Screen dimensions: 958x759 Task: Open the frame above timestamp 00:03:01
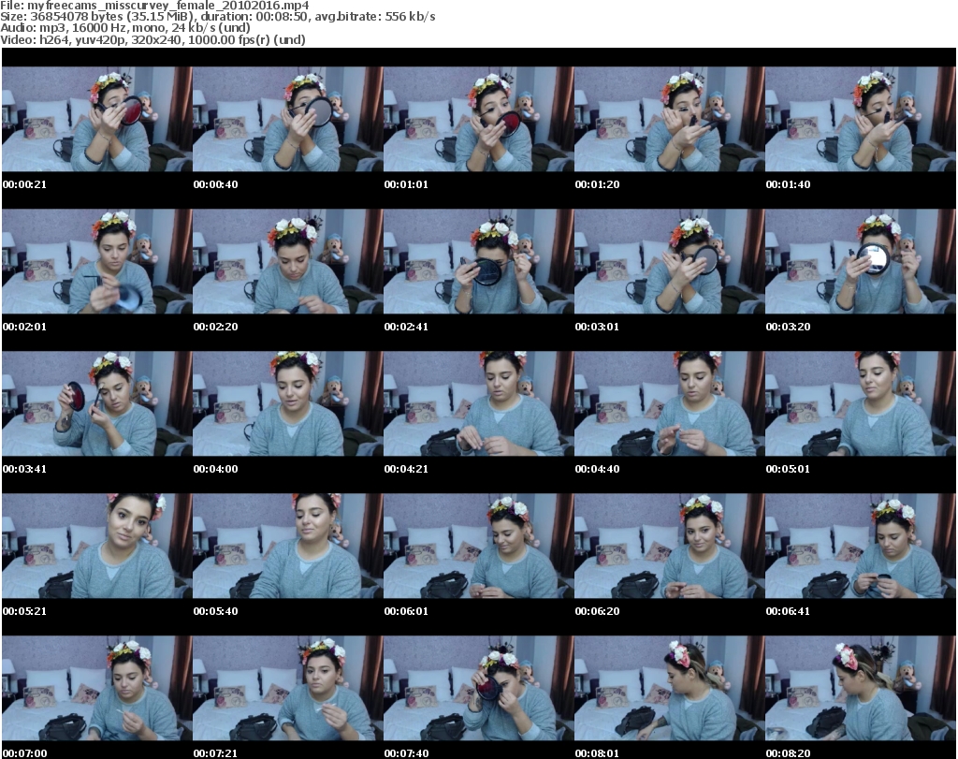[669, 261]
